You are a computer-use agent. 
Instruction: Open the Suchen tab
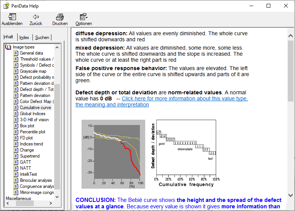[42, 38]
